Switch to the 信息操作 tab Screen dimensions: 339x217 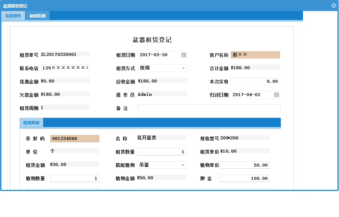(13, 15)
